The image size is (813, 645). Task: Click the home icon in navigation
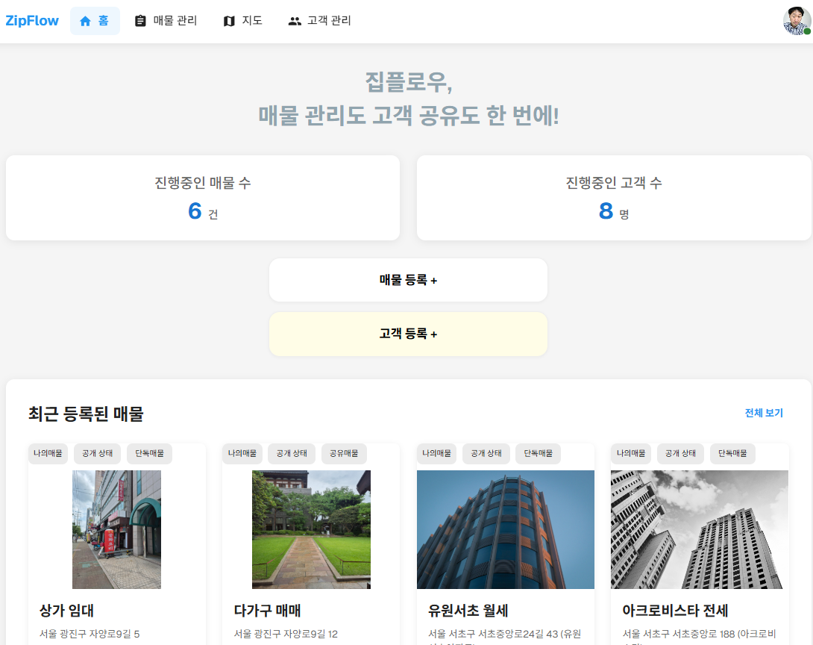coord(85,21)
